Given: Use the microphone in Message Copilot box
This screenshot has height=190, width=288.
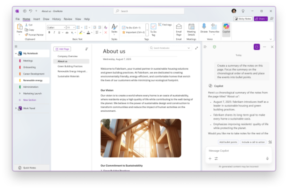Looking at the screenshot, I should pyautogui.click(x=267, y=158).
